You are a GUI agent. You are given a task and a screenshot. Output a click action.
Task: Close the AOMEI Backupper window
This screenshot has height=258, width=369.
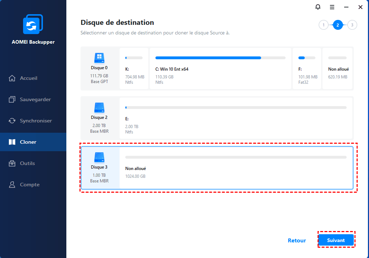360,7
